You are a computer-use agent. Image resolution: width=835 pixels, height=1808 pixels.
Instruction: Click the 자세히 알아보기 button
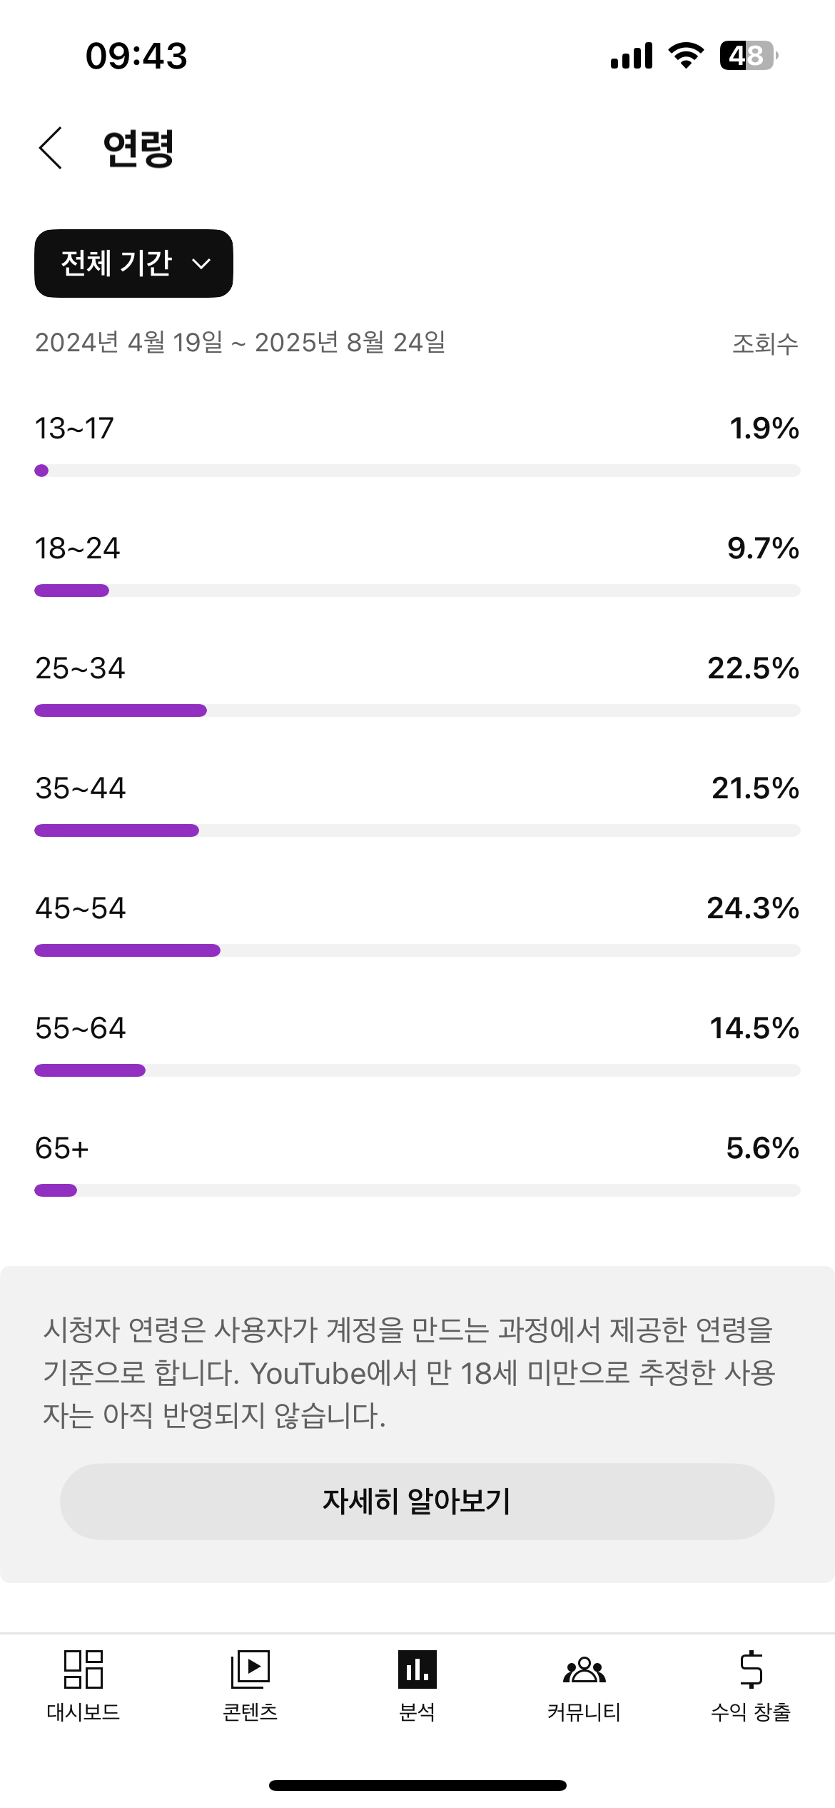point(417,1501)
